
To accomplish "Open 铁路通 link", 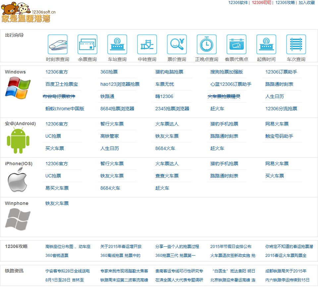I will pyautogui.click(x=107, y=96).
